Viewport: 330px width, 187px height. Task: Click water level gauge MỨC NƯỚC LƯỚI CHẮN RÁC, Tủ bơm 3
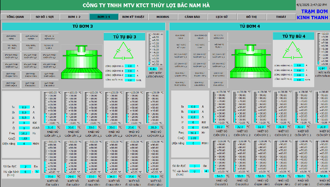[x=155, y=49]
